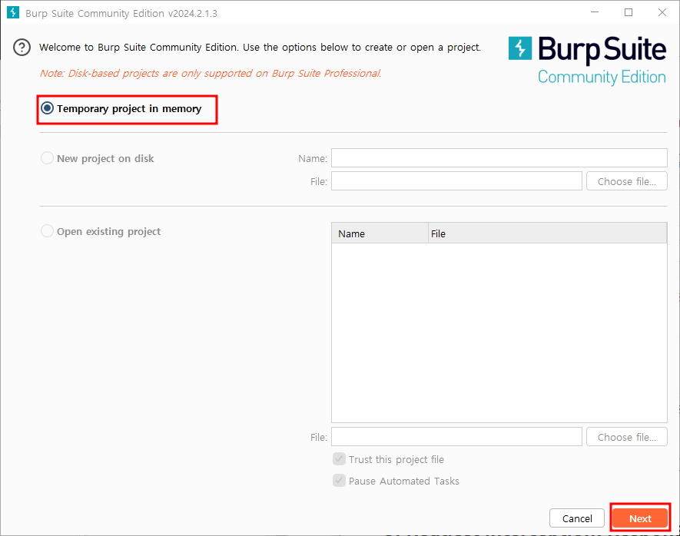Click the File column header
The image size is (680, 536).
(x=547, y=233)
